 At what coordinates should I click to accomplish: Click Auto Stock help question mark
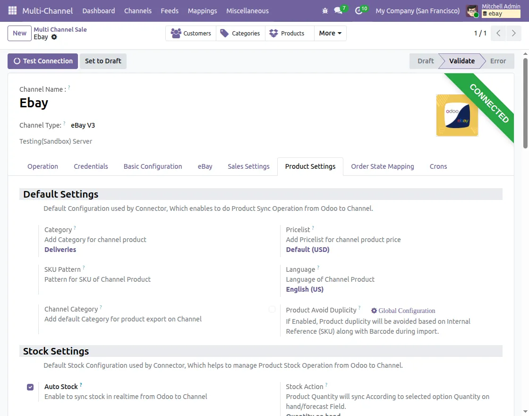(81, 385)
